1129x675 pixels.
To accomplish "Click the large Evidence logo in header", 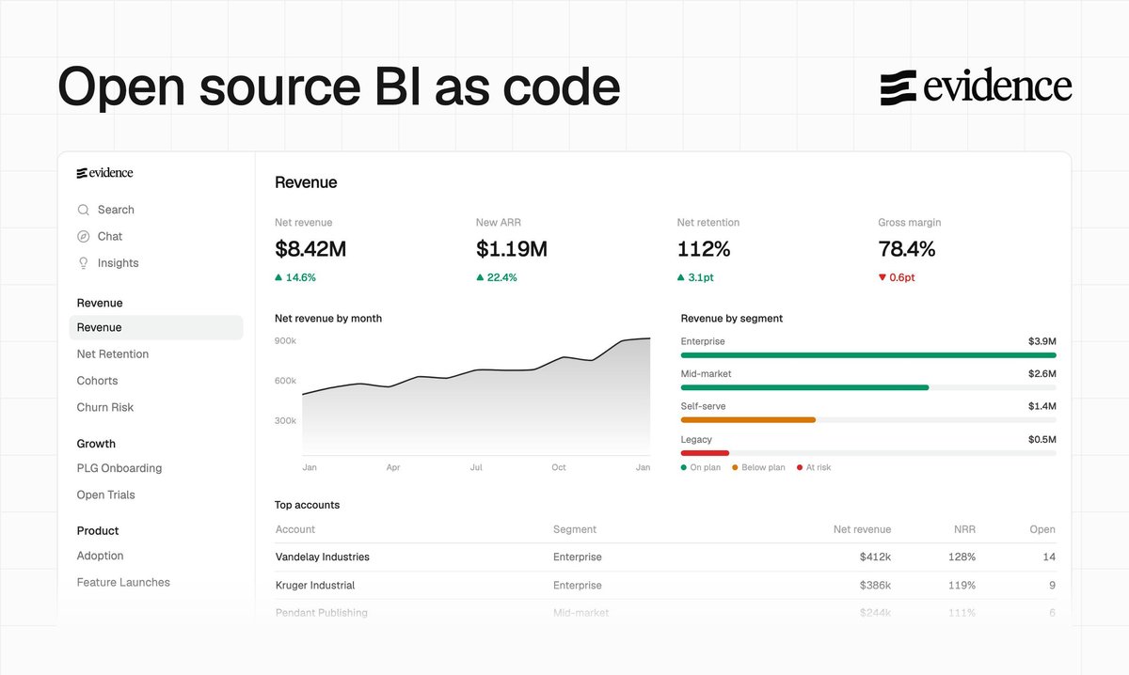I will (976, 87).
